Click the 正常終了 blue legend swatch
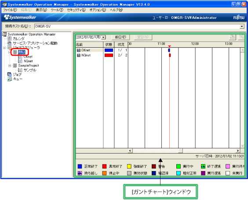Screen dimensions: 248x200 tap(80, 166)
